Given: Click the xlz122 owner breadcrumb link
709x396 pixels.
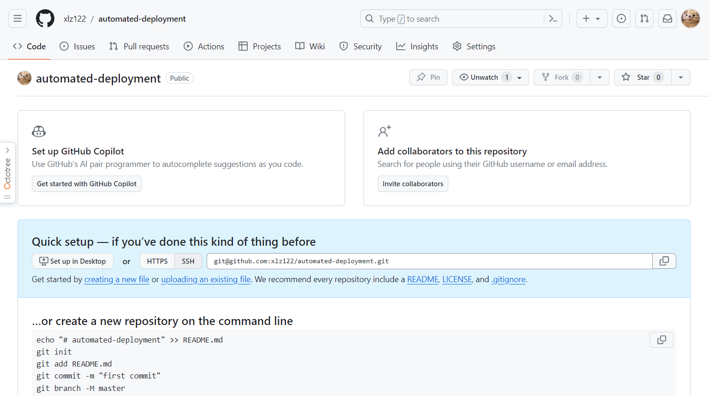Looking at the screenshot, I should pos(75,19).
